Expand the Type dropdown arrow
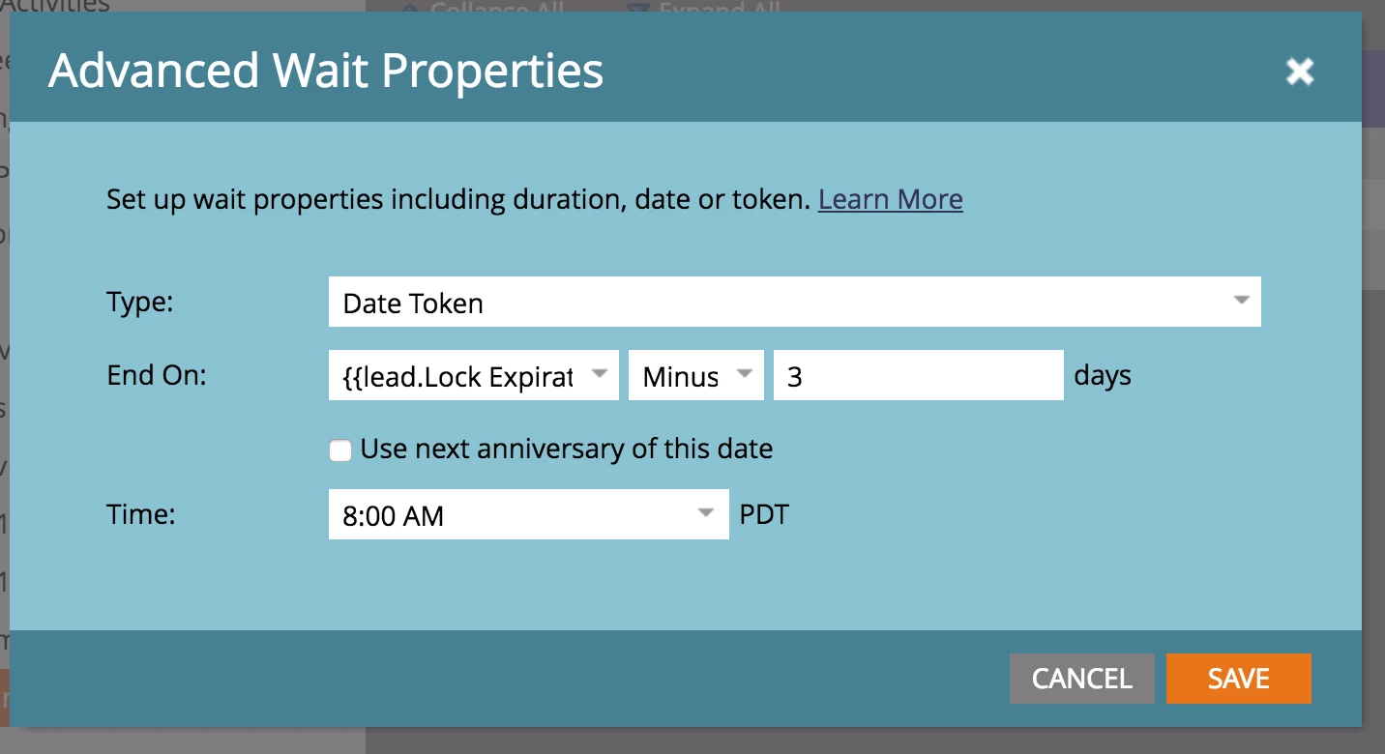Viewport: 1385px width, 754px height. pyautogui.click(x=1242, y=302)
